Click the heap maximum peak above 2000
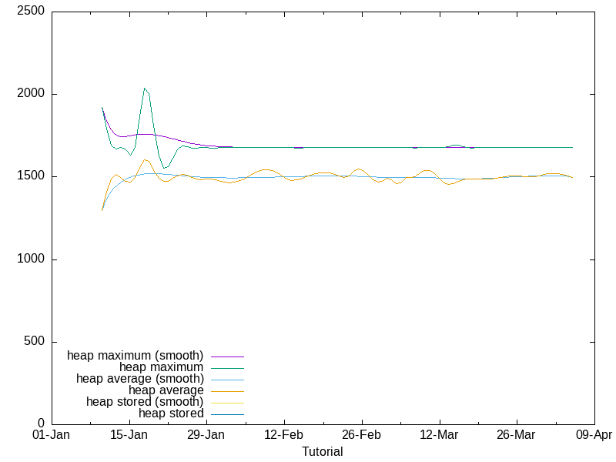 [145, 89]
